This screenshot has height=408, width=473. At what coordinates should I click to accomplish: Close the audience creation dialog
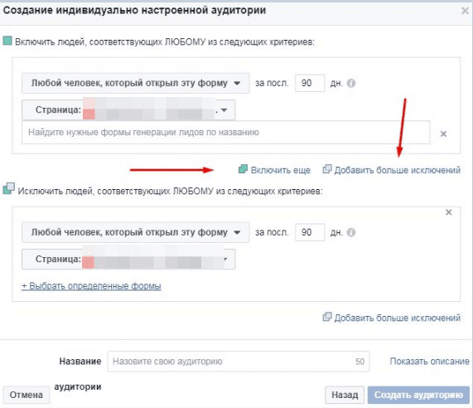coord(465,11)
